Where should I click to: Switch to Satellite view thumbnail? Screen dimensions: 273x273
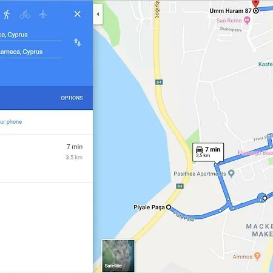(118, 256)
